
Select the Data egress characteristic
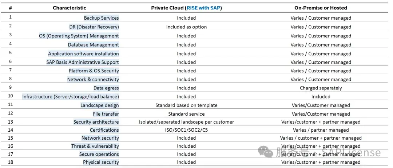tap(106, 88)
